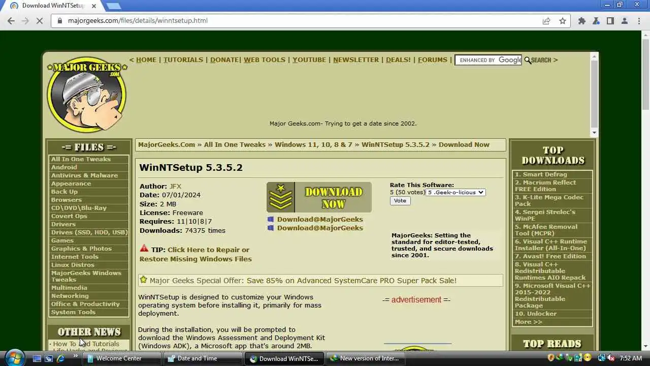Open DEALS! in top navigation

click(398, 59)
